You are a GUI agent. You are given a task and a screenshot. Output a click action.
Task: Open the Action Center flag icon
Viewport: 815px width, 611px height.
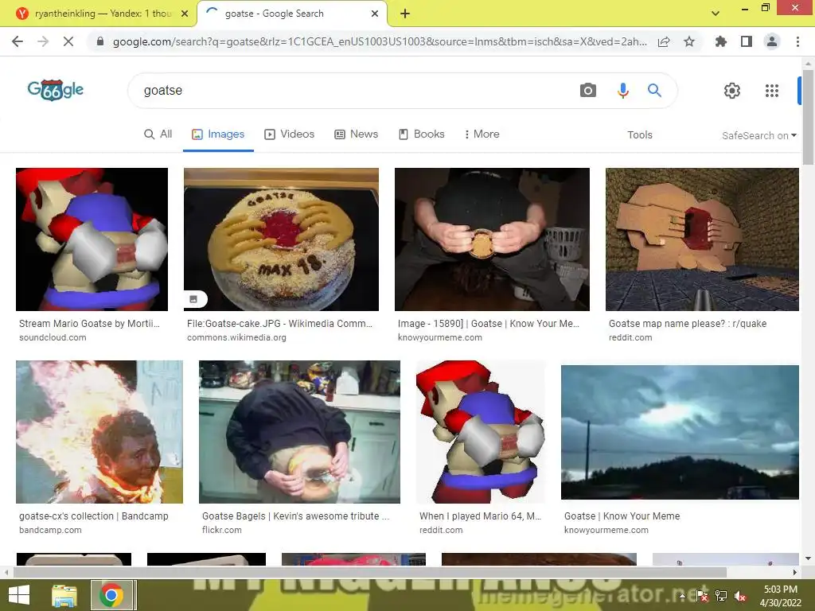[x=702, y=596]
